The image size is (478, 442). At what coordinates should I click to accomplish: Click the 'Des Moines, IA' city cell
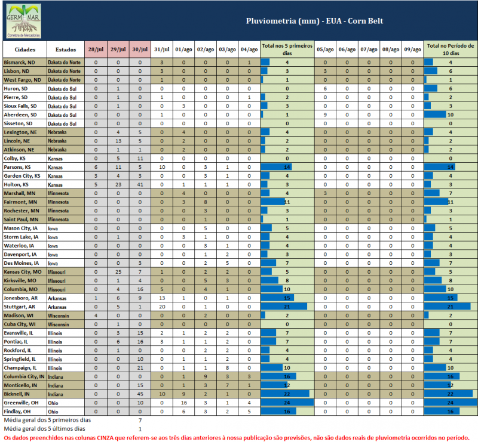click(x=25, y=263)
